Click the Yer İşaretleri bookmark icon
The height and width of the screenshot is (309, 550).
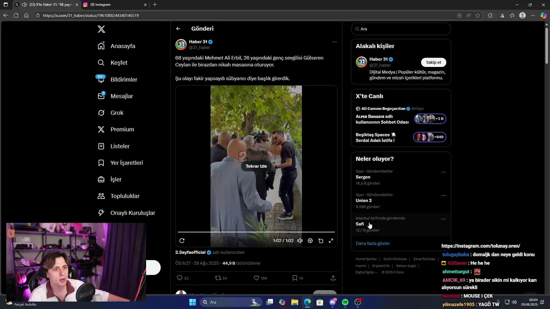(101, 163)
